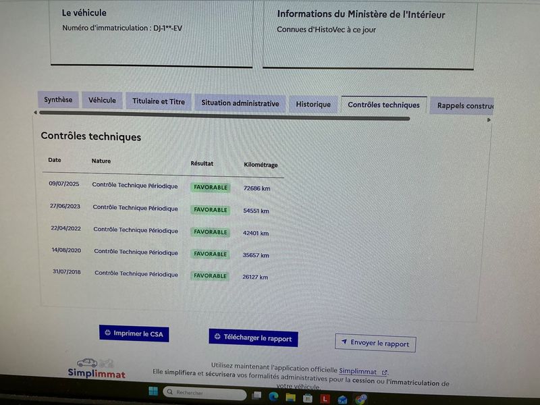Select the Contrôles techniques tab

383,105
